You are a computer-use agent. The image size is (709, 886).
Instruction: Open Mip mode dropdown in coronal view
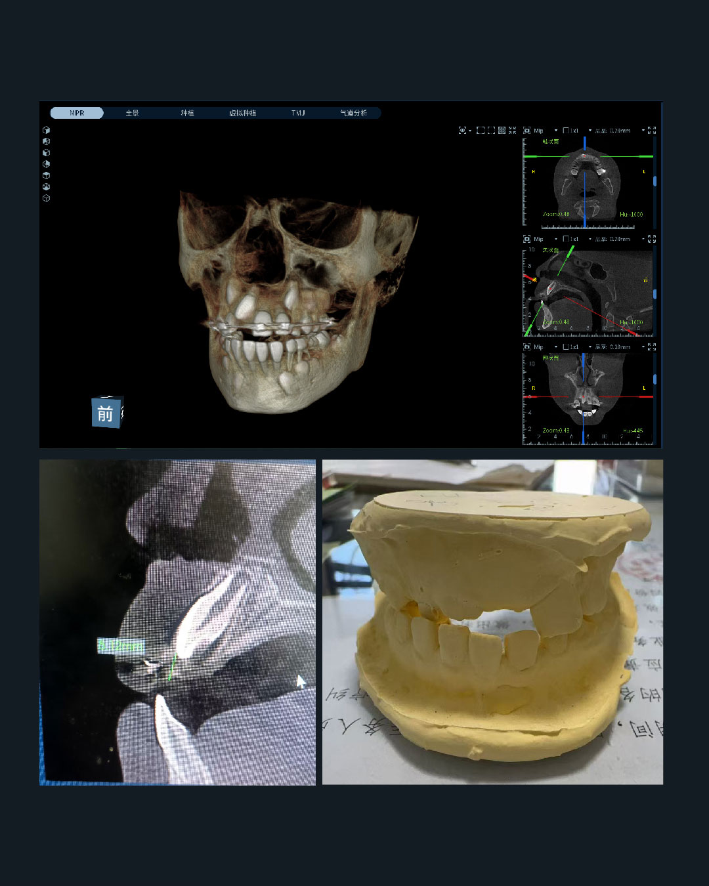(x=556, y=347)
